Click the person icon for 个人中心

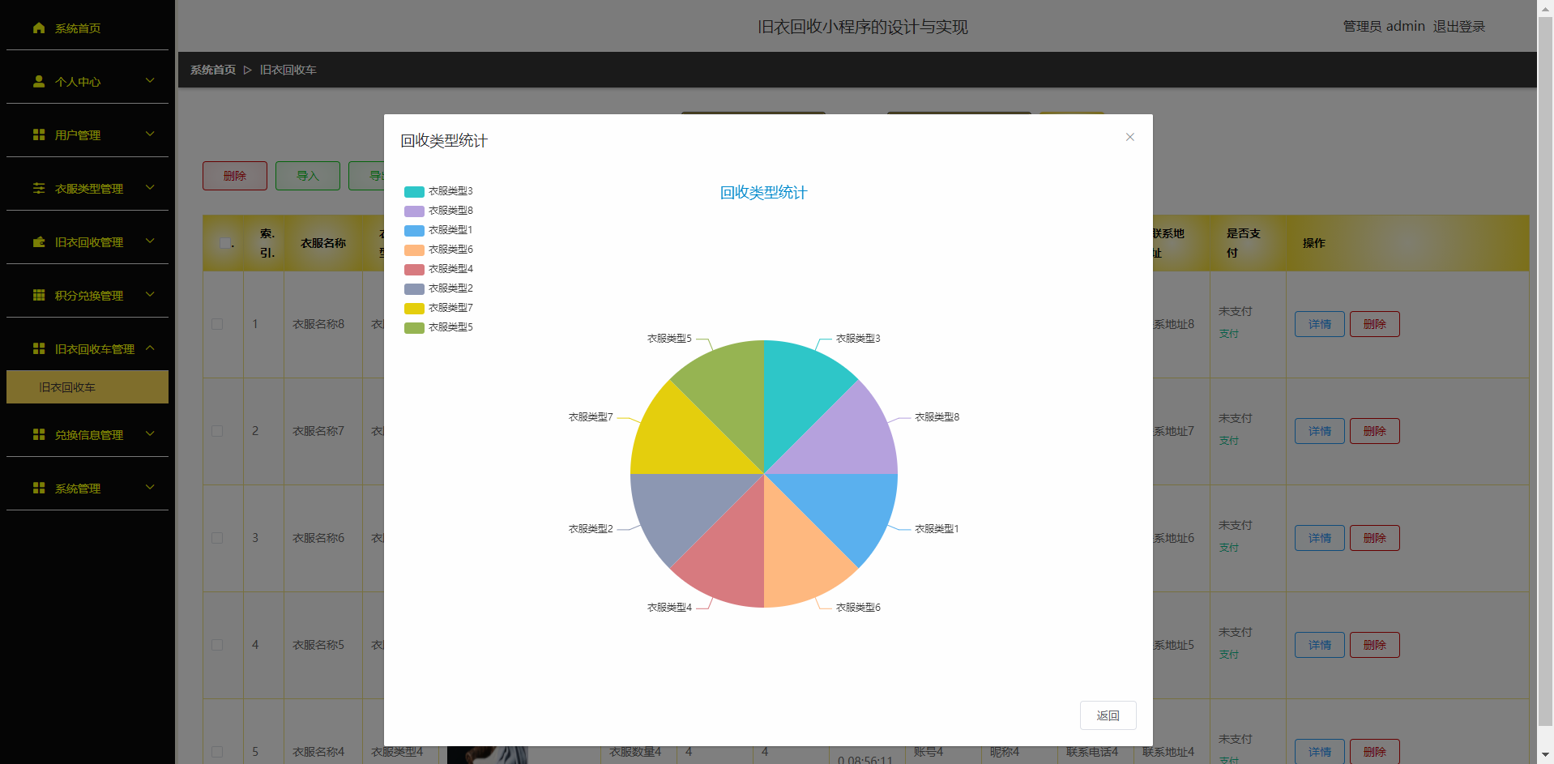(x=38, y=82)
